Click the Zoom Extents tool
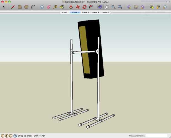The width and height of the screenshot is (171, 138). pos(120,7)
